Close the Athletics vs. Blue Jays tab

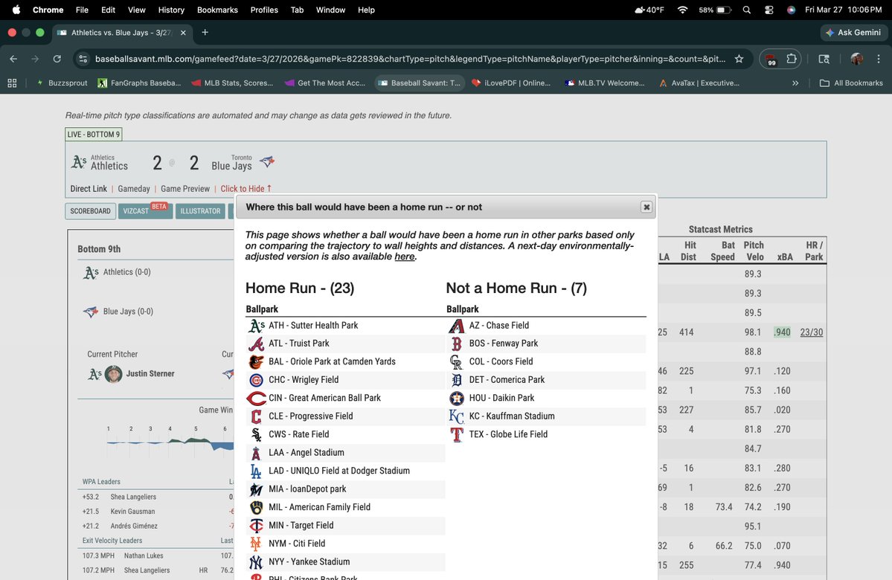[183, 33]
